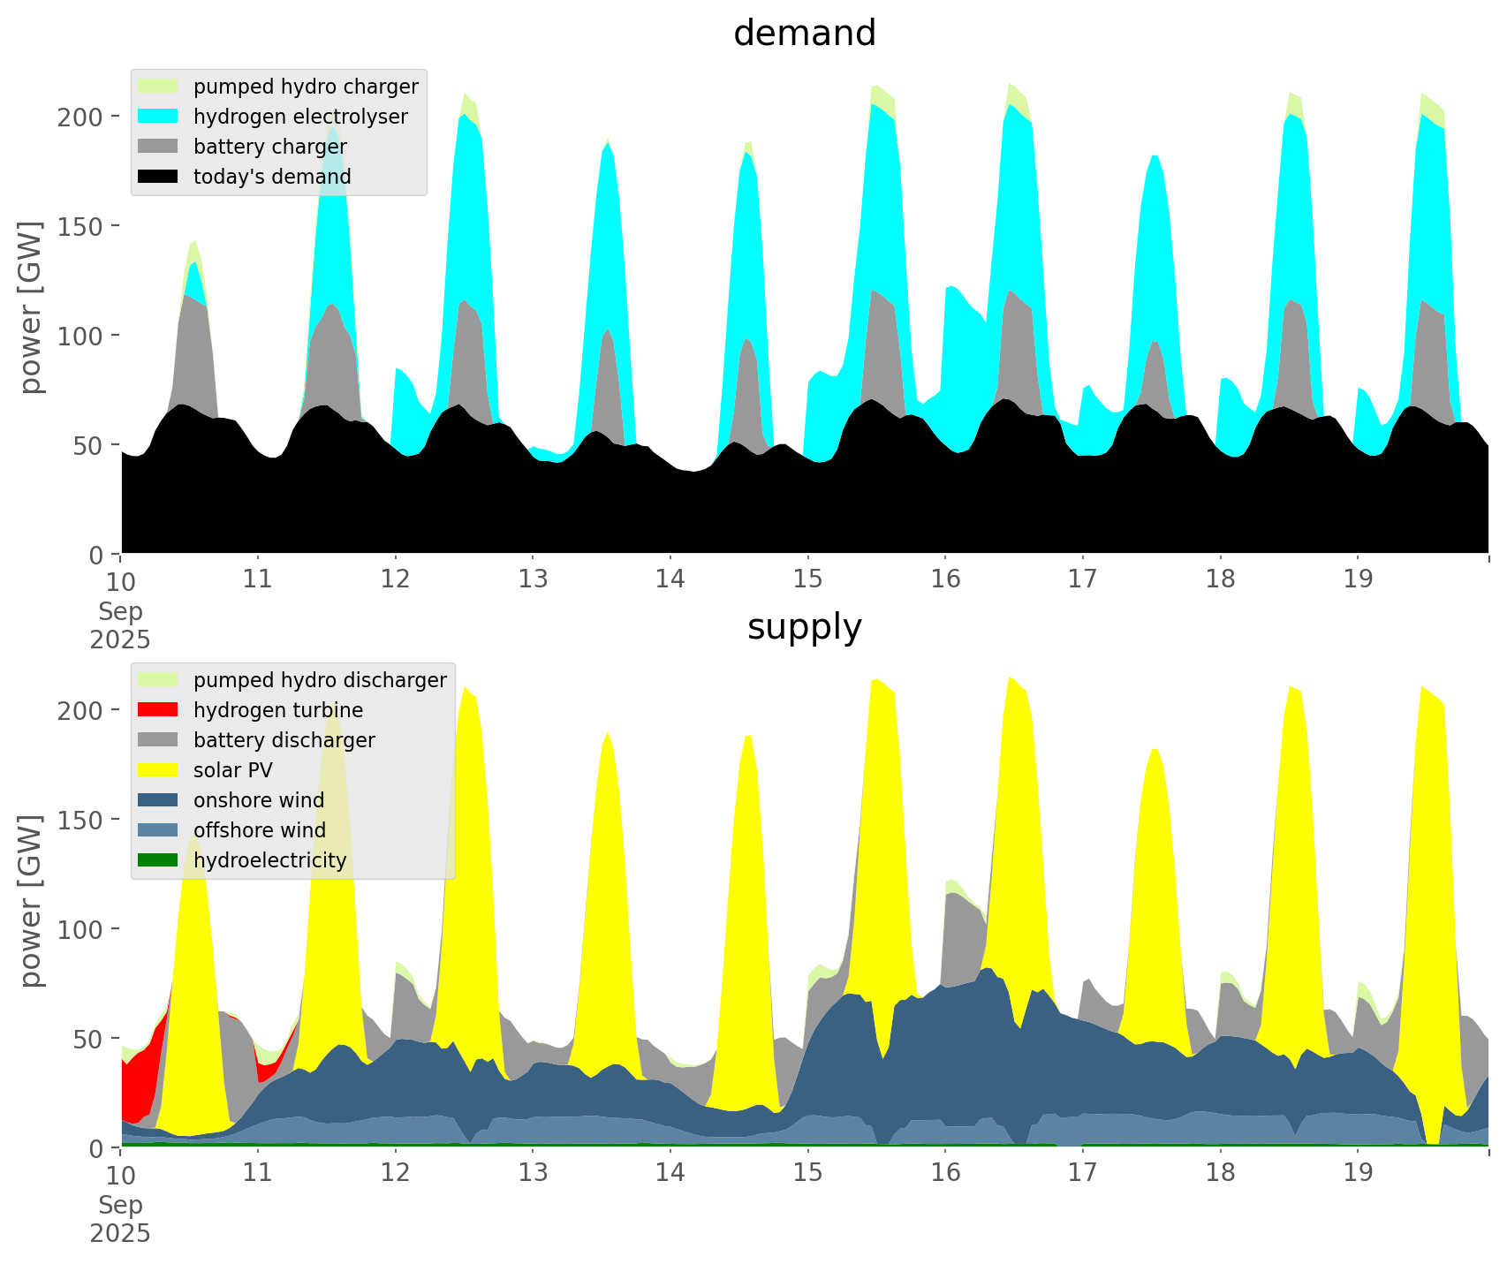Click the demand chart's 'power [GW]' axis label

[31, 307]
